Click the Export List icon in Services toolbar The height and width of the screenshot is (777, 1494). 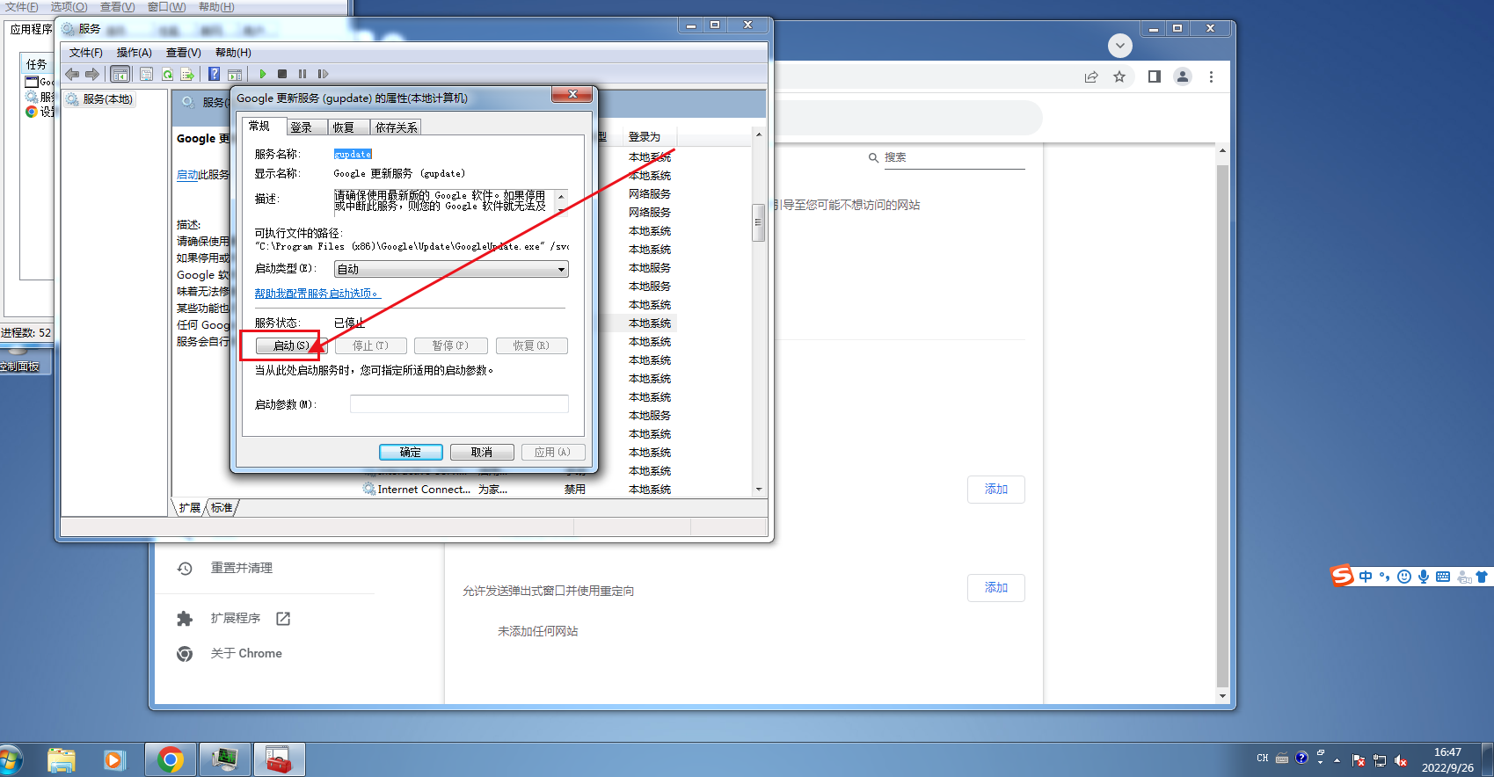[187, 74]
